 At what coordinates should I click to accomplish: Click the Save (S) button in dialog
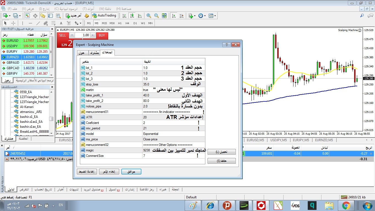[x=222, y=161]
